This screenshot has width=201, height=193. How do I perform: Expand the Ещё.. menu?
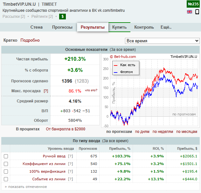(x=166, y=27)
